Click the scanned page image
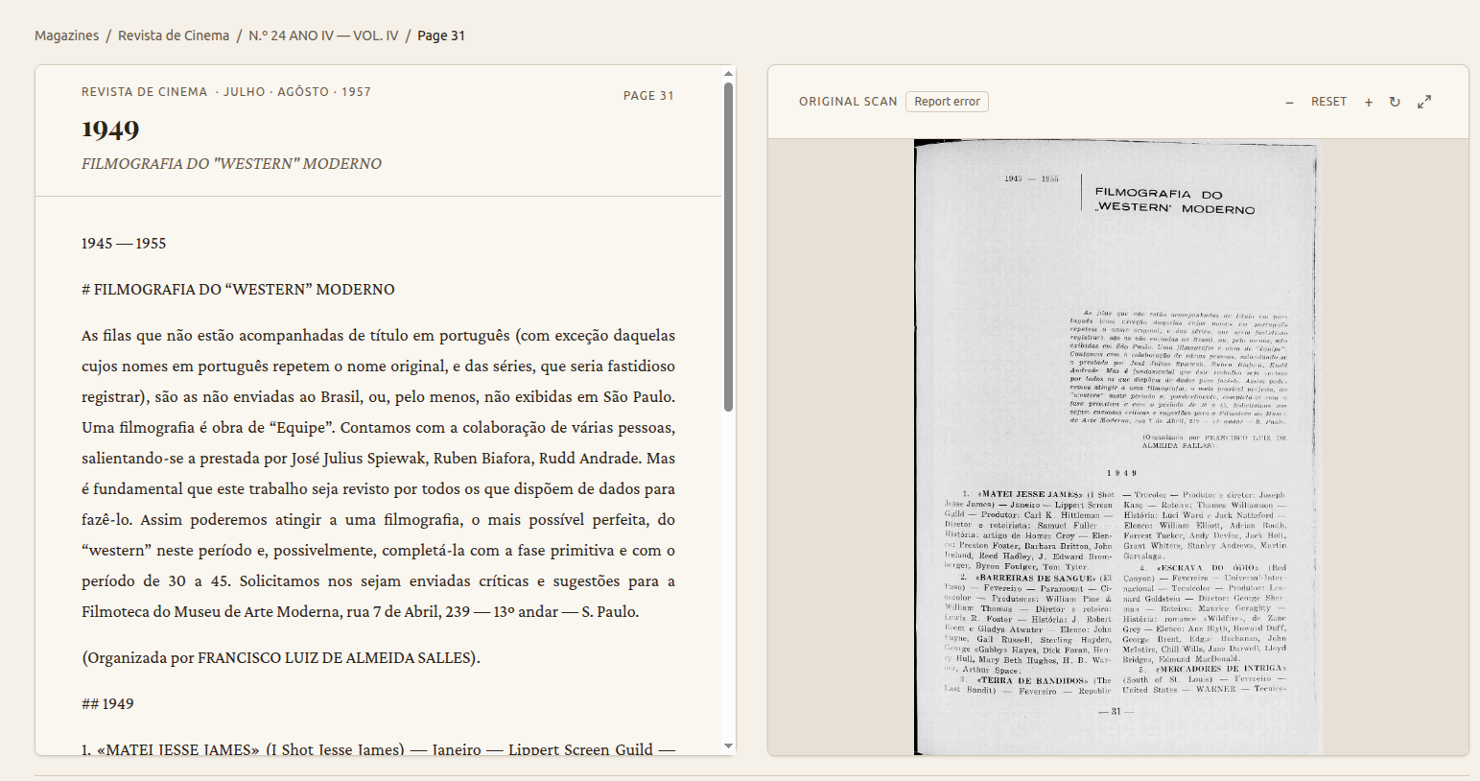This screenshot has width=1480, height=781. tap(1118, 447)
